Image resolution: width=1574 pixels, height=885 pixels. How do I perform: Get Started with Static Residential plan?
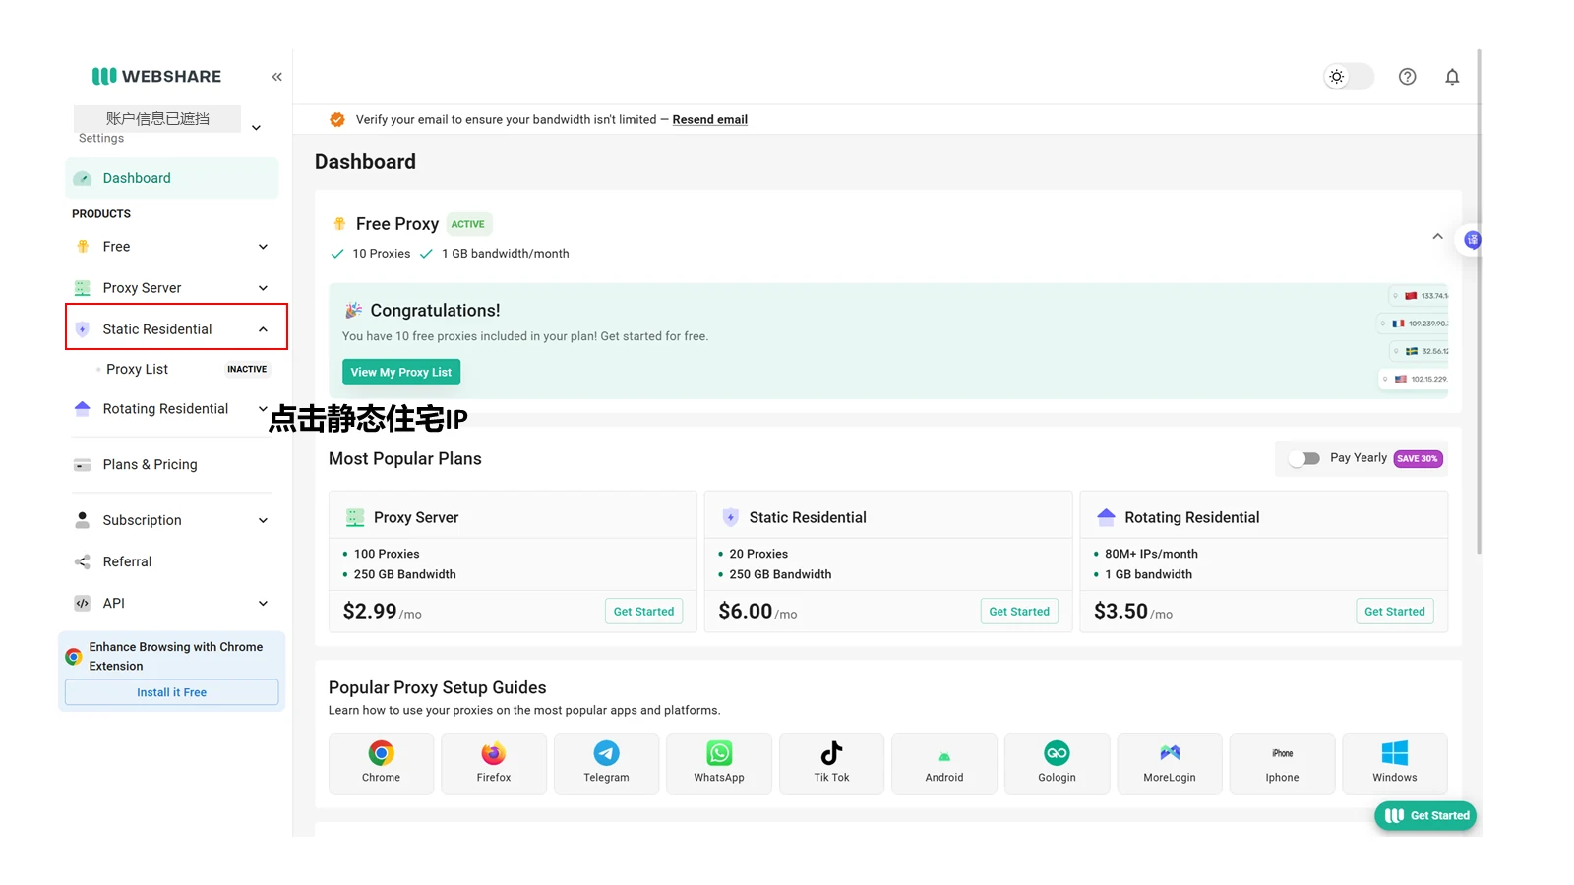coord(1019,612)
